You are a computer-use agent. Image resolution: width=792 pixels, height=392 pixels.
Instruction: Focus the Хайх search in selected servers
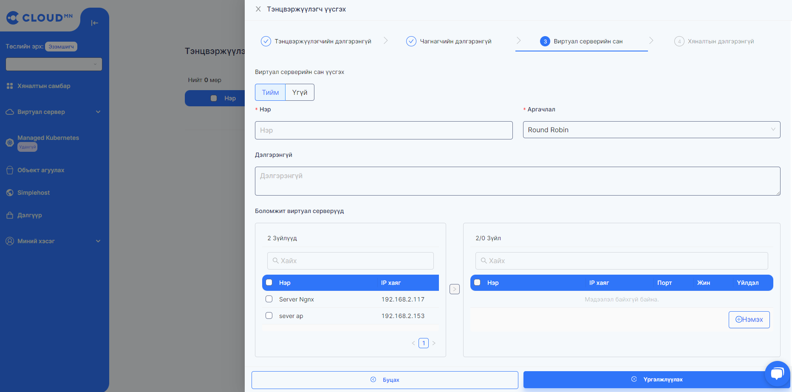[622, 261]
